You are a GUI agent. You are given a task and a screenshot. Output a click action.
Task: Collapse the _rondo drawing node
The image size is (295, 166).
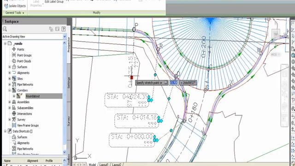[5, 43]
